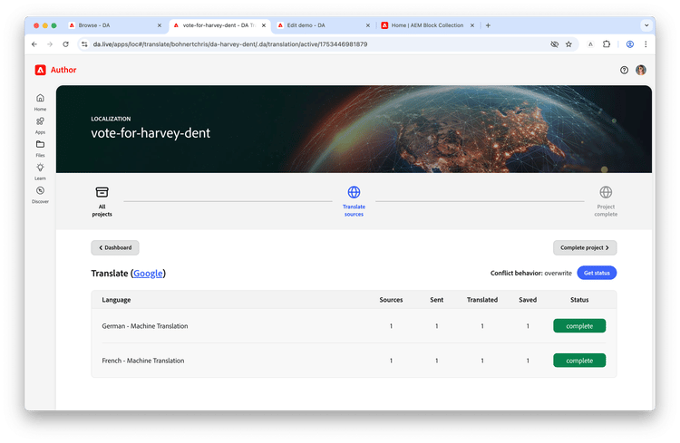Screen dimensions: 680x443
Task: Select French - Machine Translation row text
Action: point(143,361)
